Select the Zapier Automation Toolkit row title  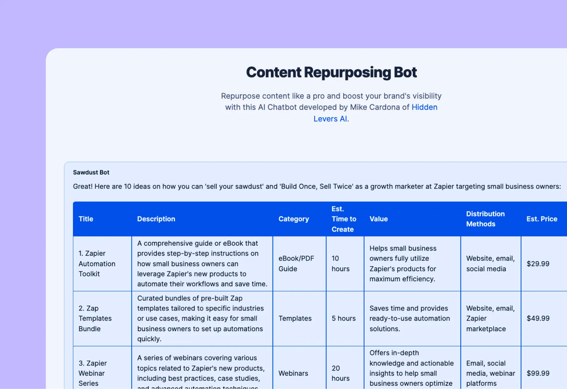coord(97,264)
